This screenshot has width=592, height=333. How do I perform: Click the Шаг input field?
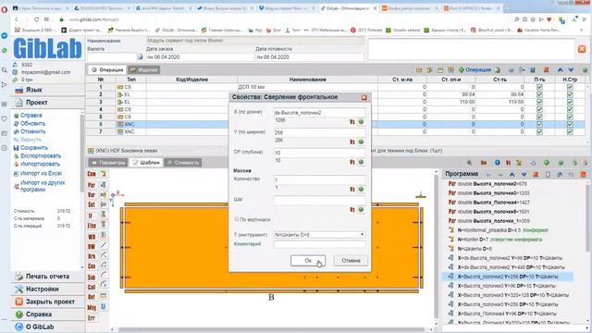[319, 201]
